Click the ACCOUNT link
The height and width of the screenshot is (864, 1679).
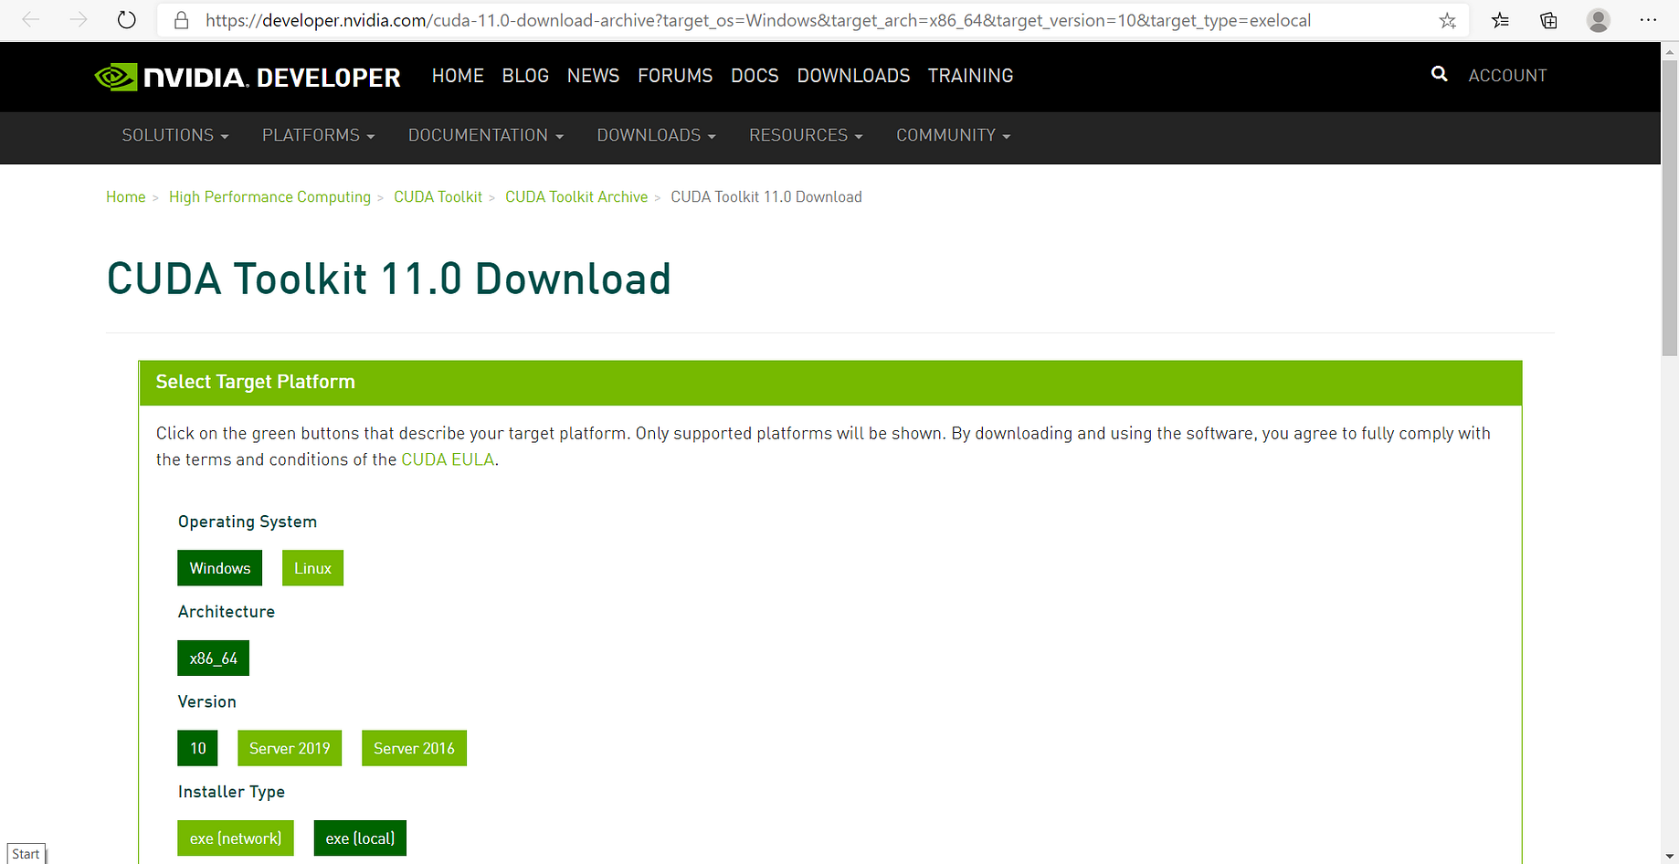(1507, 76)
